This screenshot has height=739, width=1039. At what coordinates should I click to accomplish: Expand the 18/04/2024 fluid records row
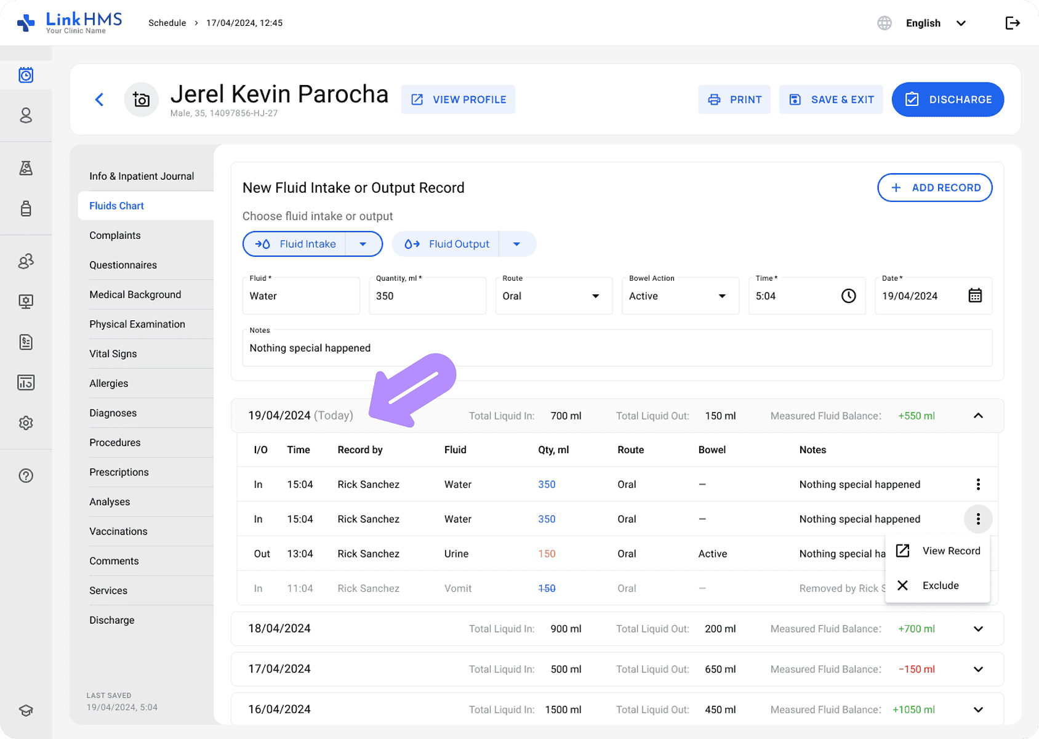click(977, 629)
